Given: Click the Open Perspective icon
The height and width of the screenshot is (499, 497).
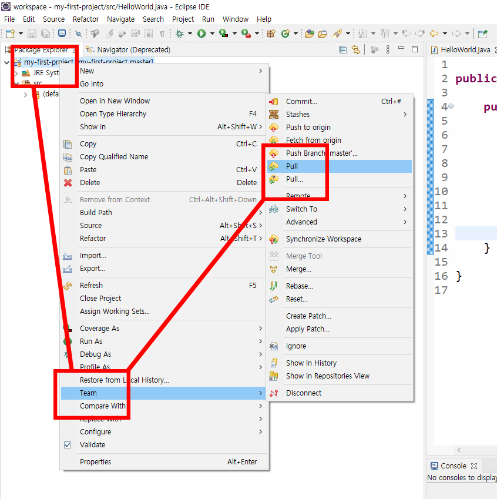Looking at the screenshot, I should coord(483,34).
